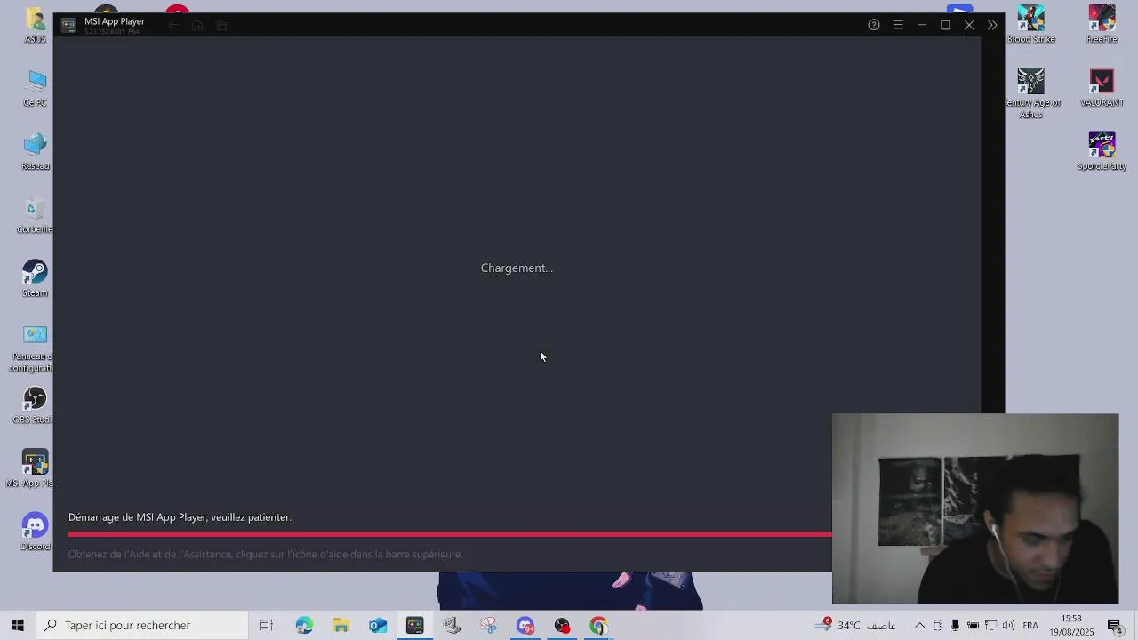1138x640 pixels.
Task: Open Task View on the taskbar
Action: (x=266, y=625)
